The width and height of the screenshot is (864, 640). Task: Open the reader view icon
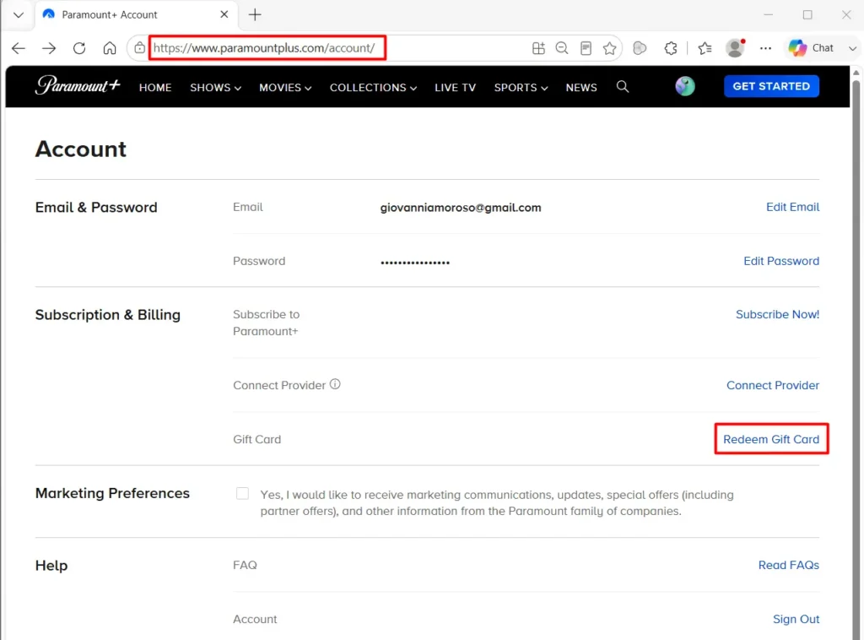[x=586, y=48]
